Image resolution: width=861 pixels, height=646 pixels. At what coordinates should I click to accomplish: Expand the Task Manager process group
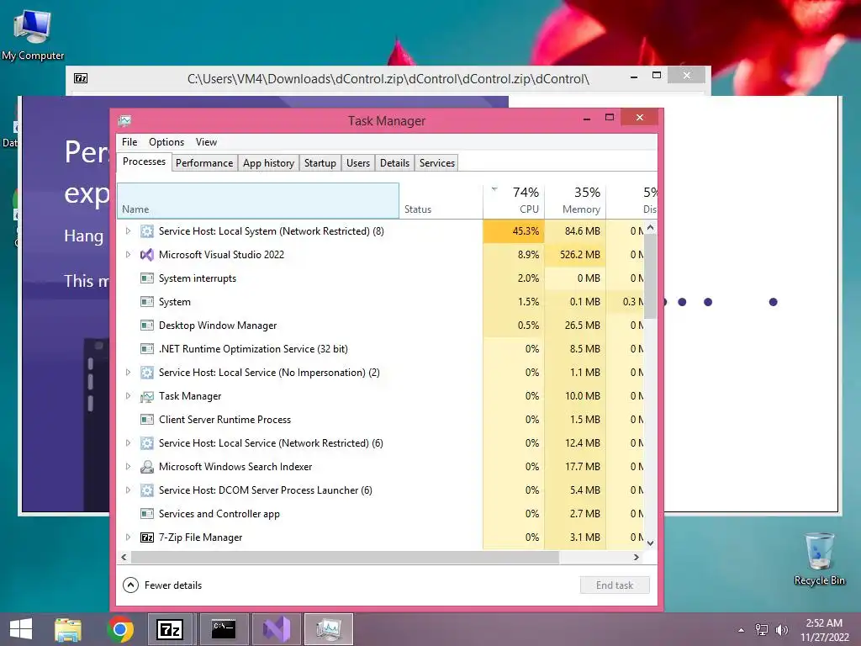(128, 397)
